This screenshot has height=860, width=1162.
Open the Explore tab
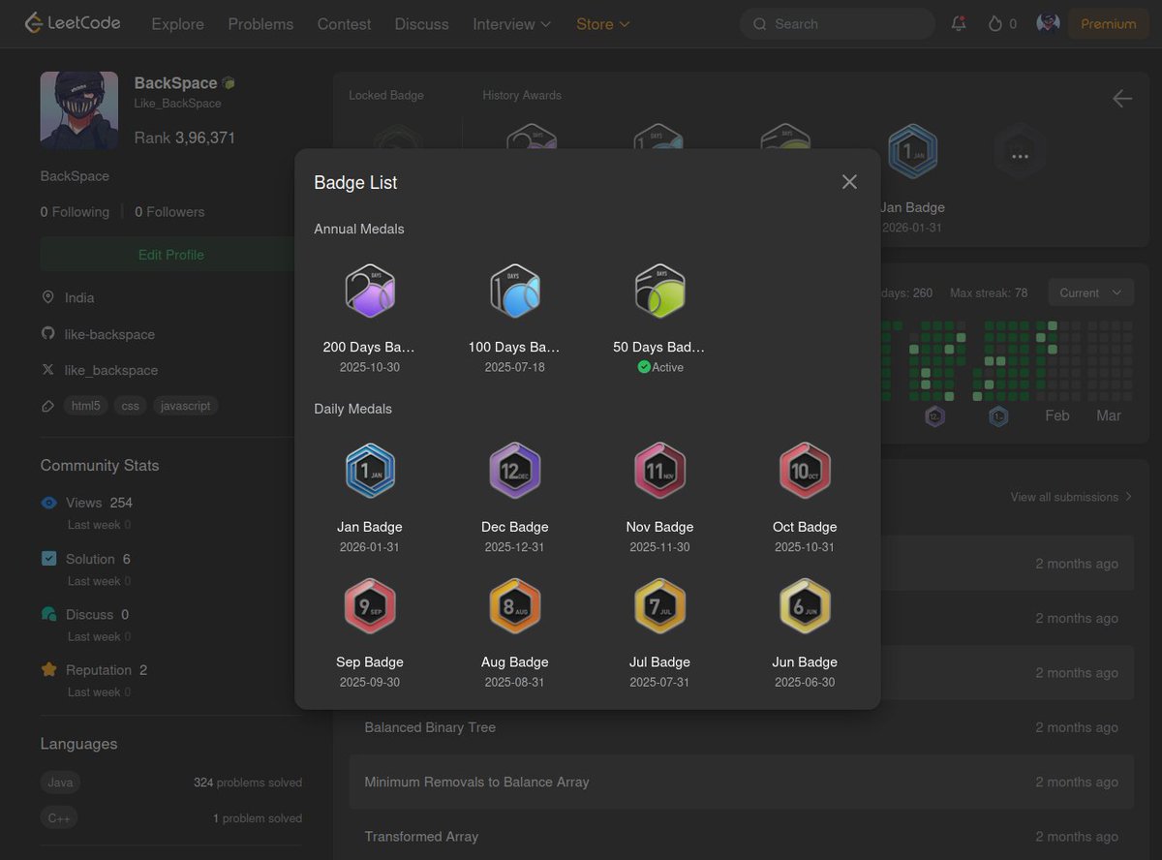(178, 24)
